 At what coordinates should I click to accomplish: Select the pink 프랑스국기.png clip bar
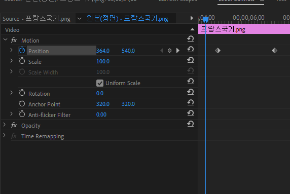tap(244, 29)
